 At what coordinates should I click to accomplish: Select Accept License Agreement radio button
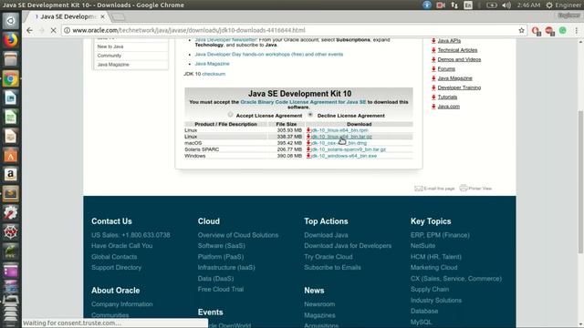231,115
